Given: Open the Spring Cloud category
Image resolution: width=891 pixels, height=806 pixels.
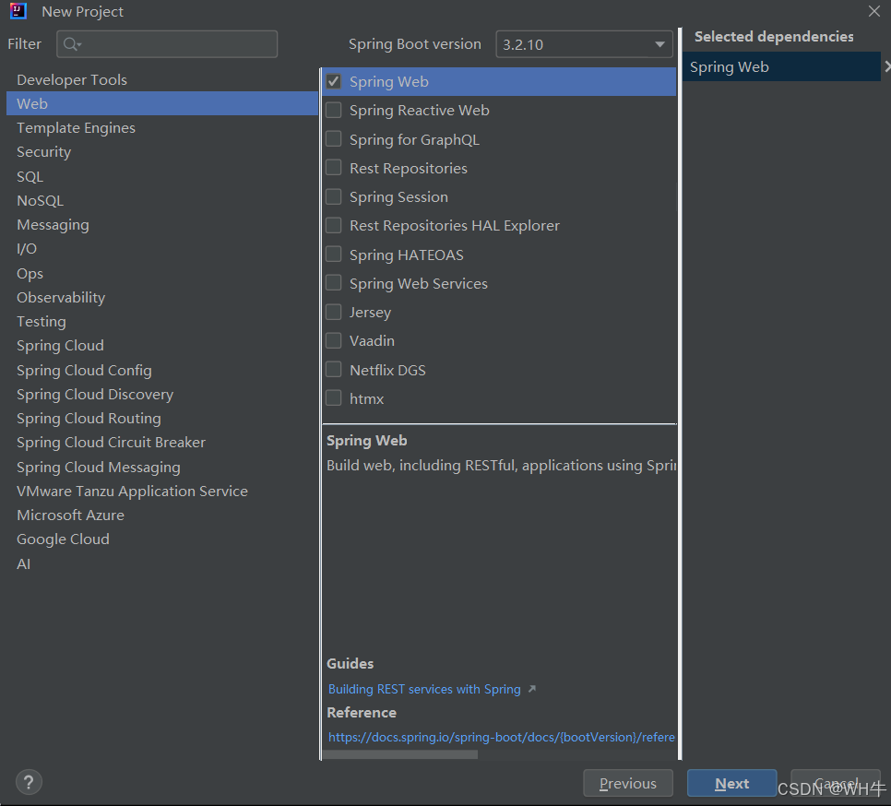Looking at the screenshot, I should (x=162, y=345).
